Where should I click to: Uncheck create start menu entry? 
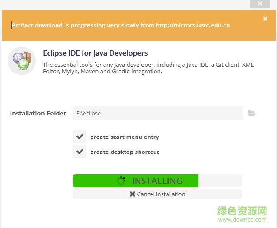point(80,137)
